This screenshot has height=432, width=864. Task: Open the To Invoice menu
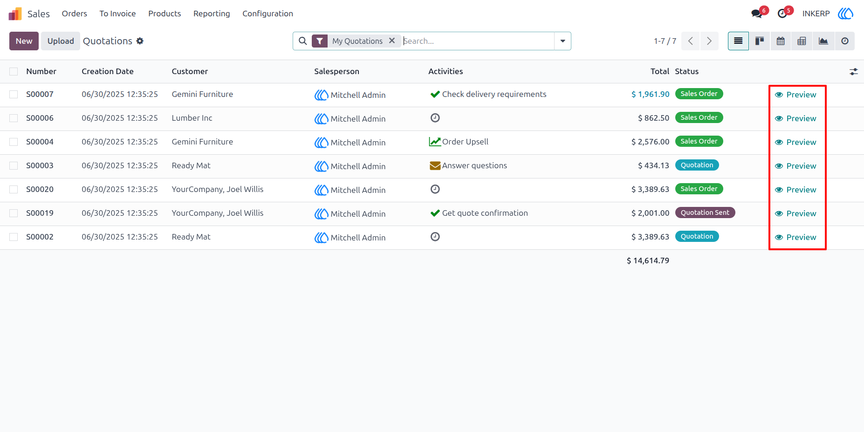[117, 14]
